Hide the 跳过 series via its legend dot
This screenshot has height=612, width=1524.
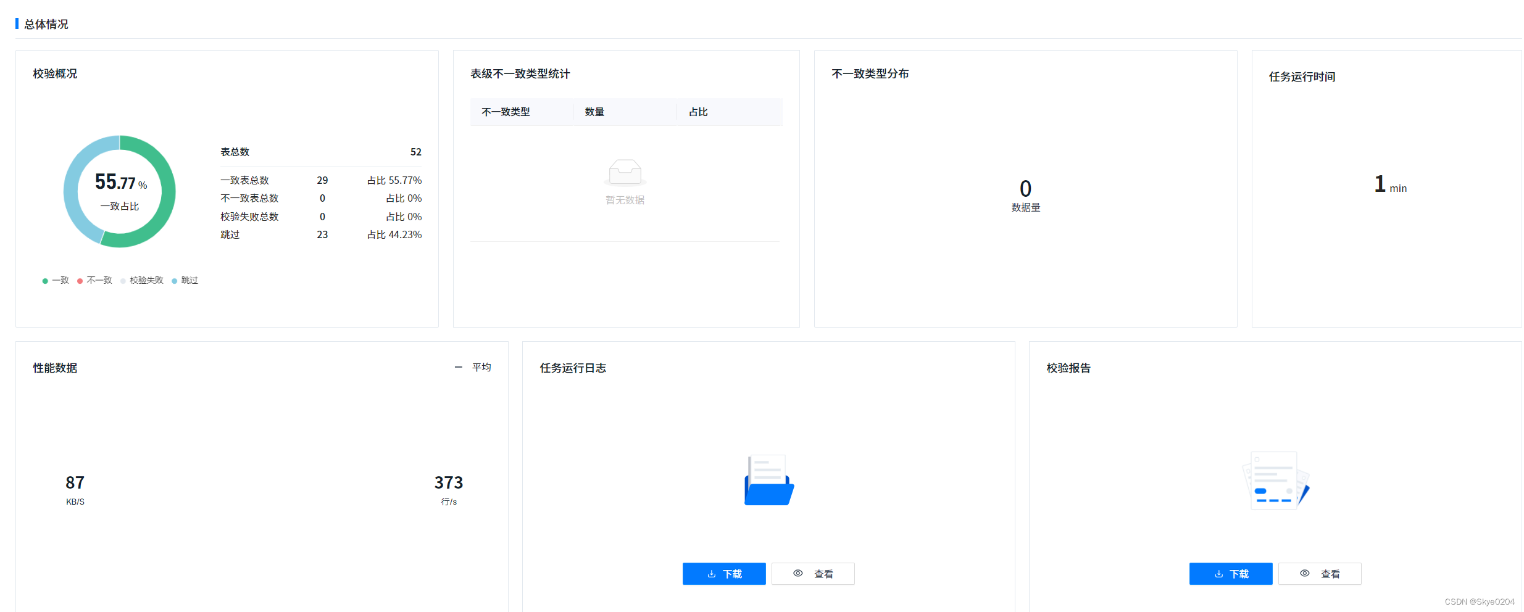[x=175, y=280]
